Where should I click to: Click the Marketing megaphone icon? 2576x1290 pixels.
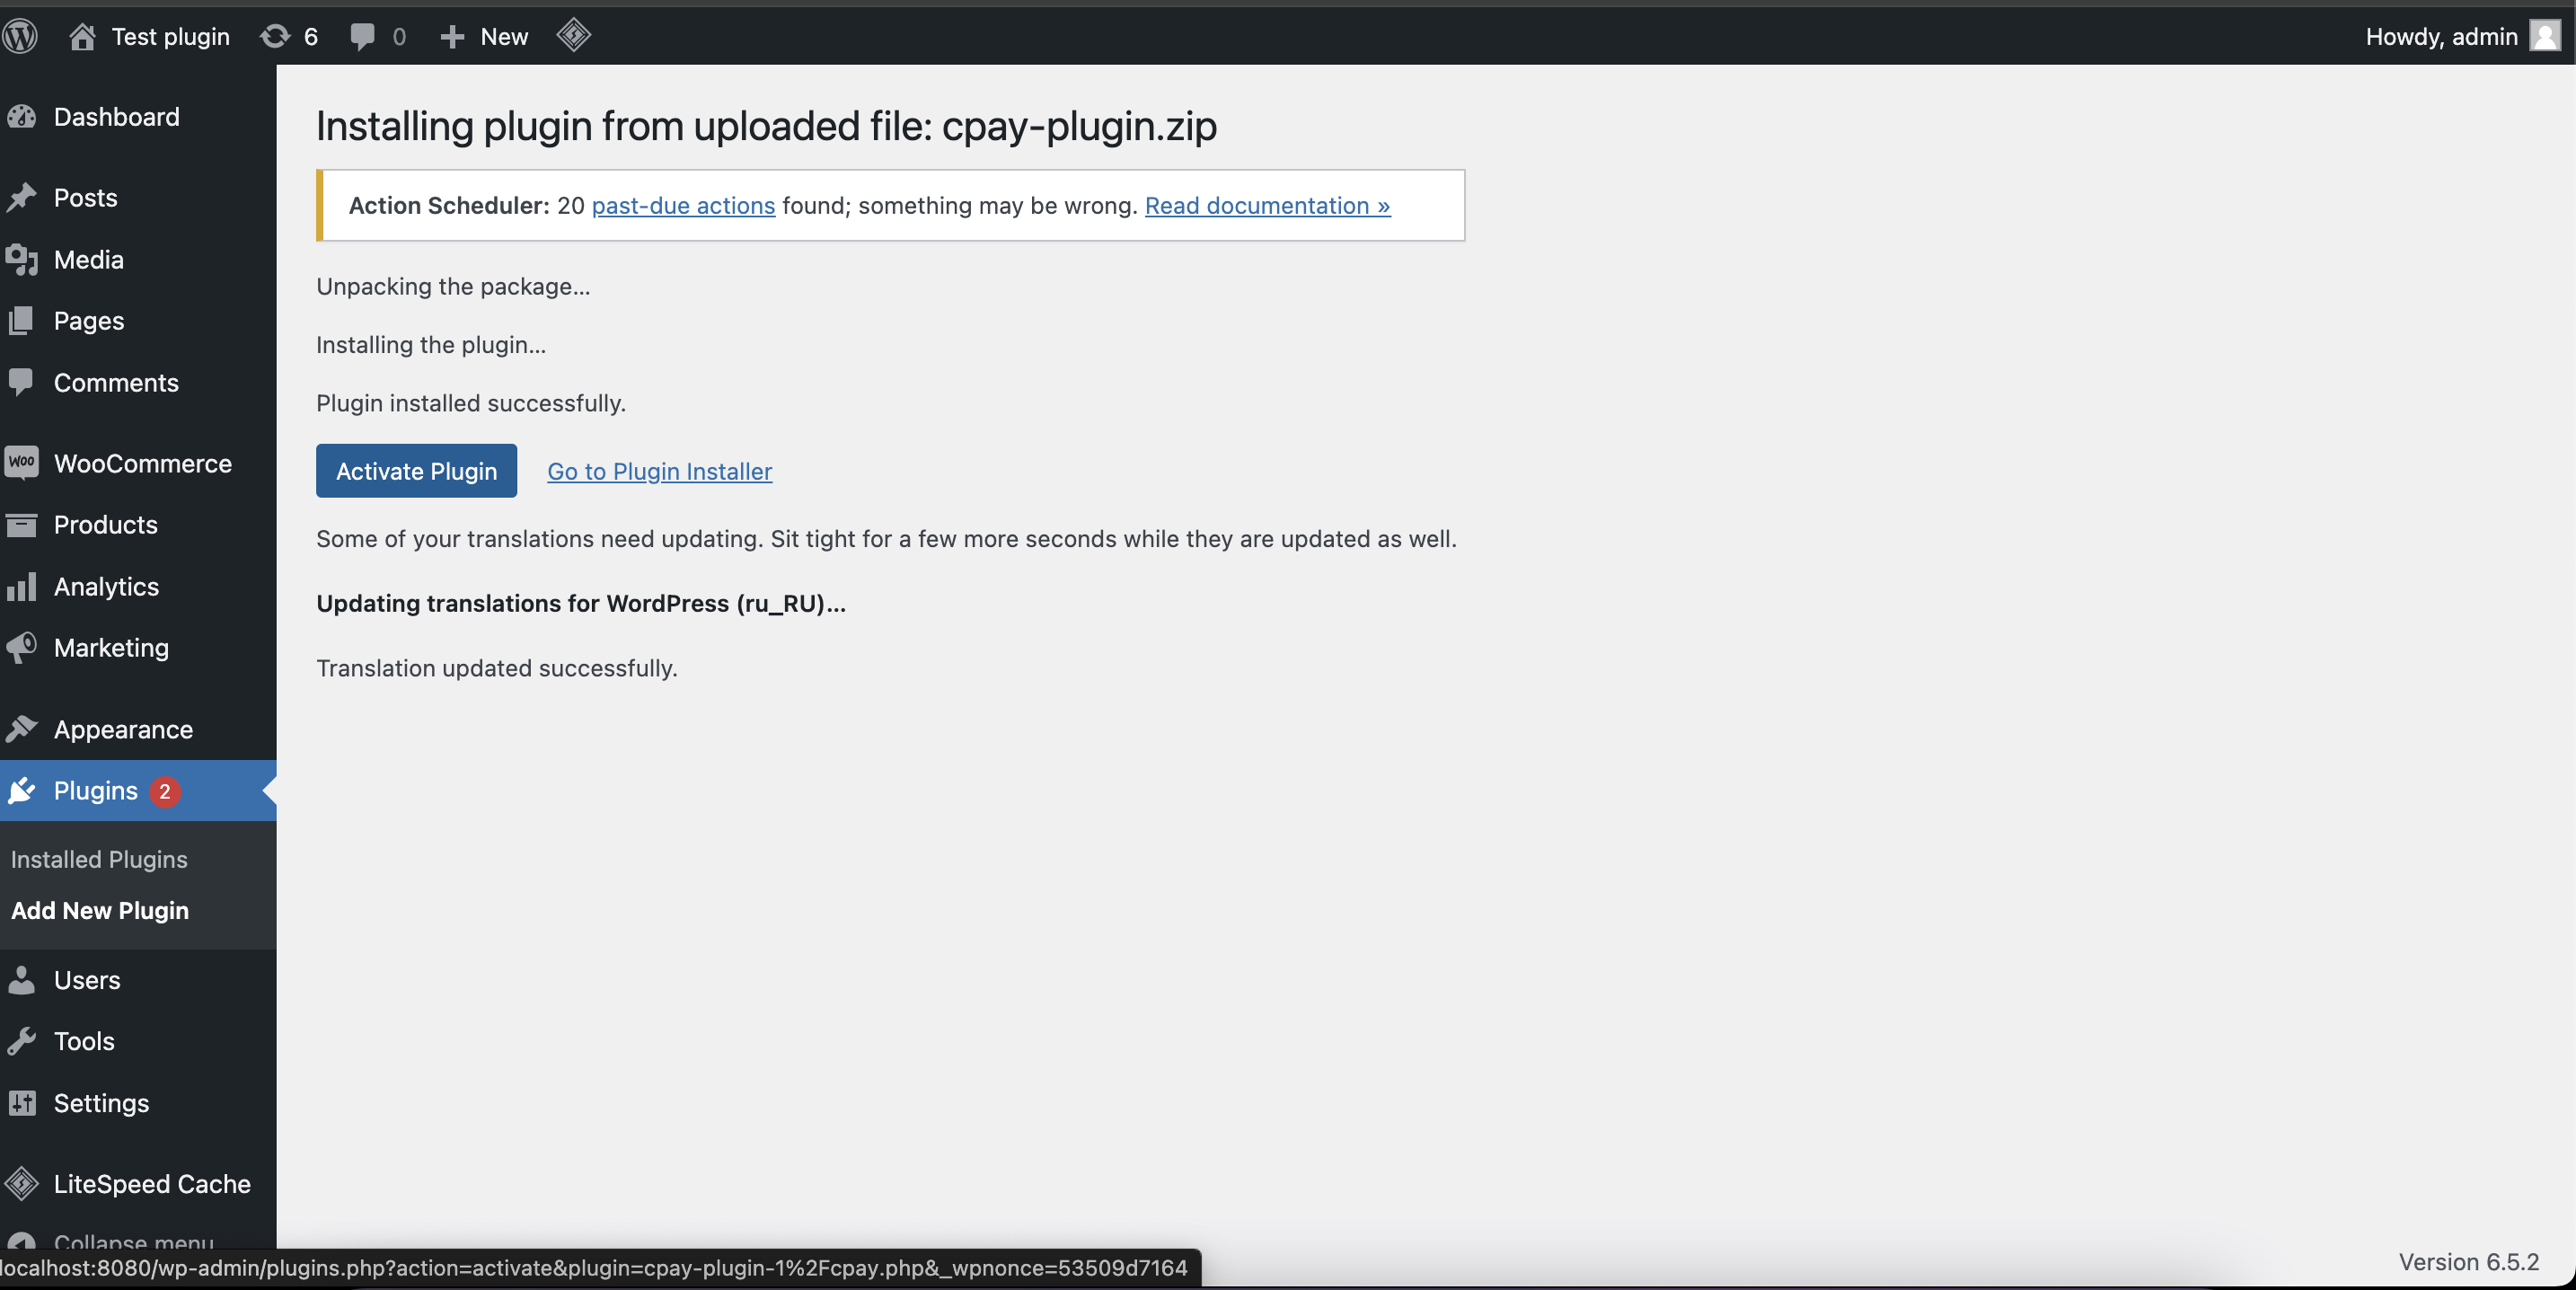[x=22, y=648]
